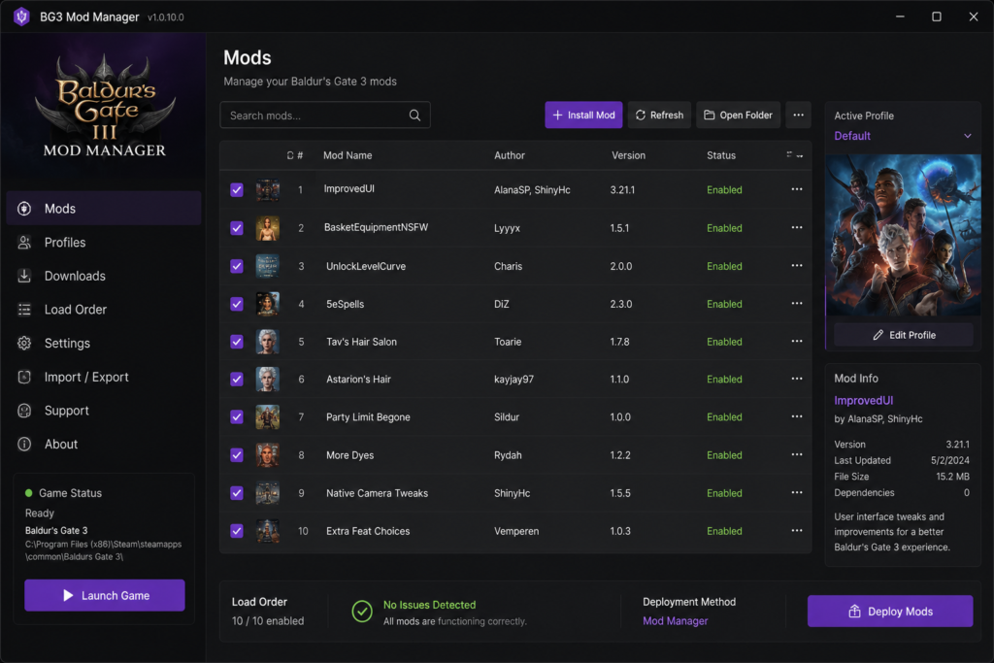Open Import / Export section
Image resolution: width=994 pixels, height=663 pixels.
click(104, 377)
